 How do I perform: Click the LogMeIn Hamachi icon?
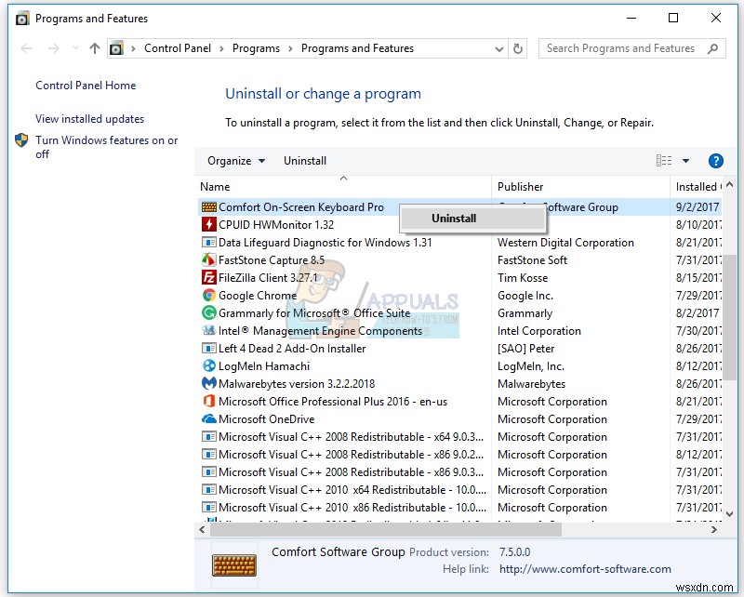pyautogui.click(x=208, y=365)
